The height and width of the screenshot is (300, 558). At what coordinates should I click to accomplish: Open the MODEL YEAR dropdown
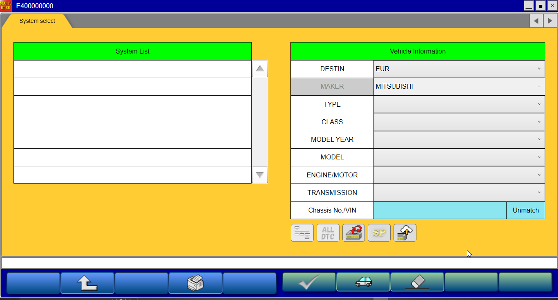click(459, 140)
